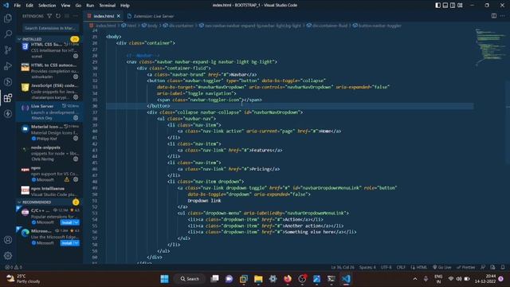Image resolution: width=510 pixels, height=287 pixels.
Task: Select the npm Intellisense extension entry
Action: point(49,191)
